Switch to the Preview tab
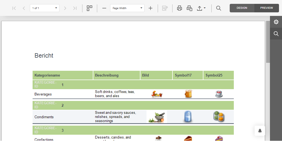The image size is (282, 141). point(266,8)
